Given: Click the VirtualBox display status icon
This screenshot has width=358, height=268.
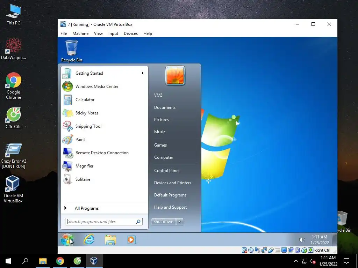Looking at the screenshot, I should [284, 250].
